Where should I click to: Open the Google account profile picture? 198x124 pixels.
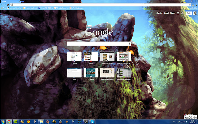coord(195,13)
